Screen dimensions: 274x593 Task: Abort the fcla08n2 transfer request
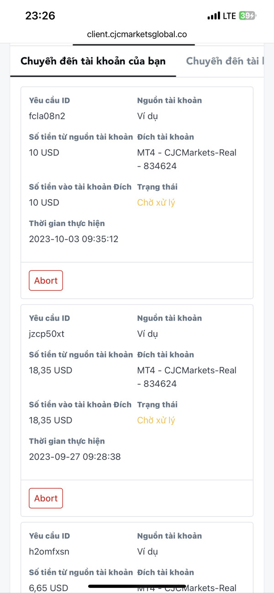[x=46, y=281]
